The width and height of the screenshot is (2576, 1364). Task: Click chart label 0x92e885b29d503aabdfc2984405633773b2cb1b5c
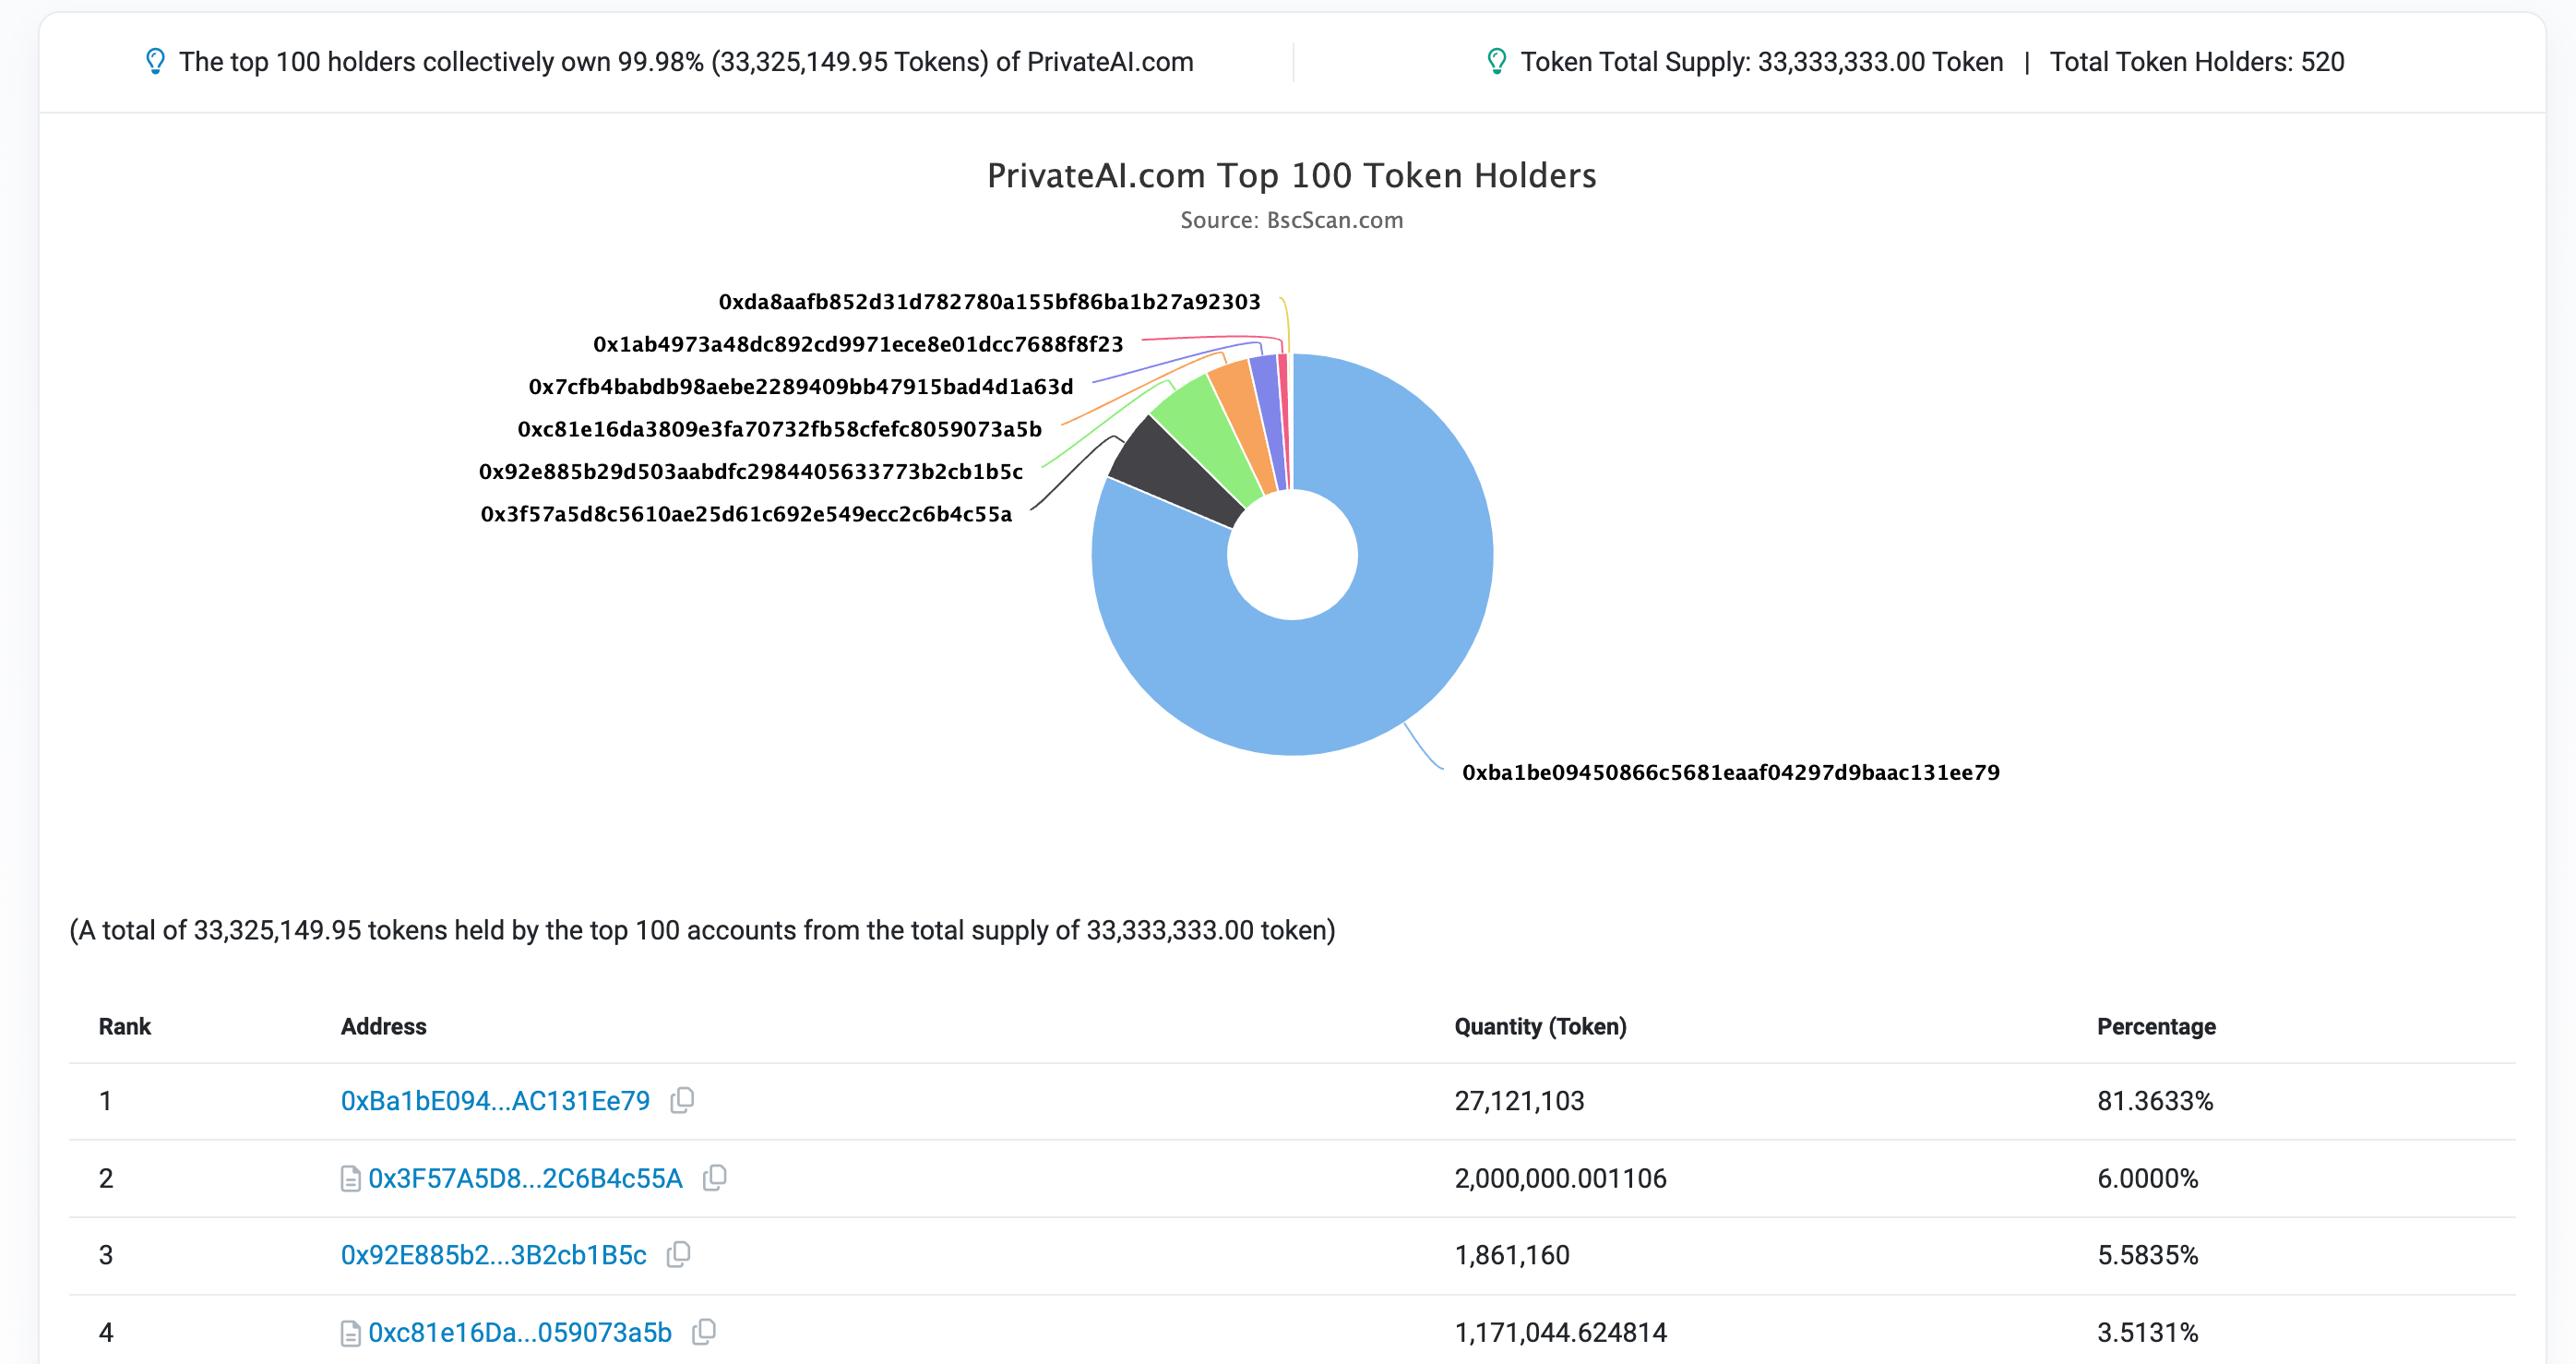(750, 471)
